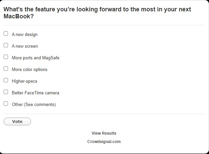Check the "Better FaceTime camera" checkbox
The height and width of the screenshot is (154, 209).
6,92
